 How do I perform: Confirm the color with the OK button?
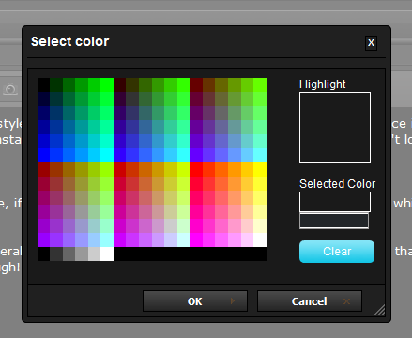[x=195, y=301]
